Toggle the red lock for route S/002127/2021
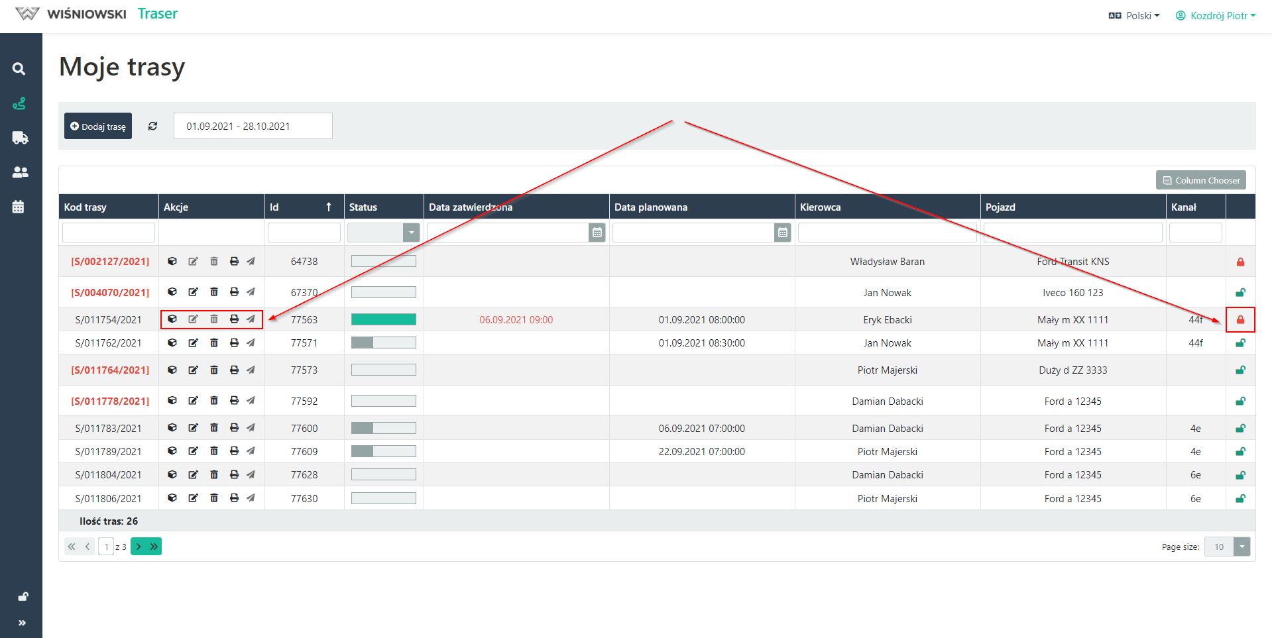Image resolution: width=1272 pixels, height=638 pixels. [1240, 262]
